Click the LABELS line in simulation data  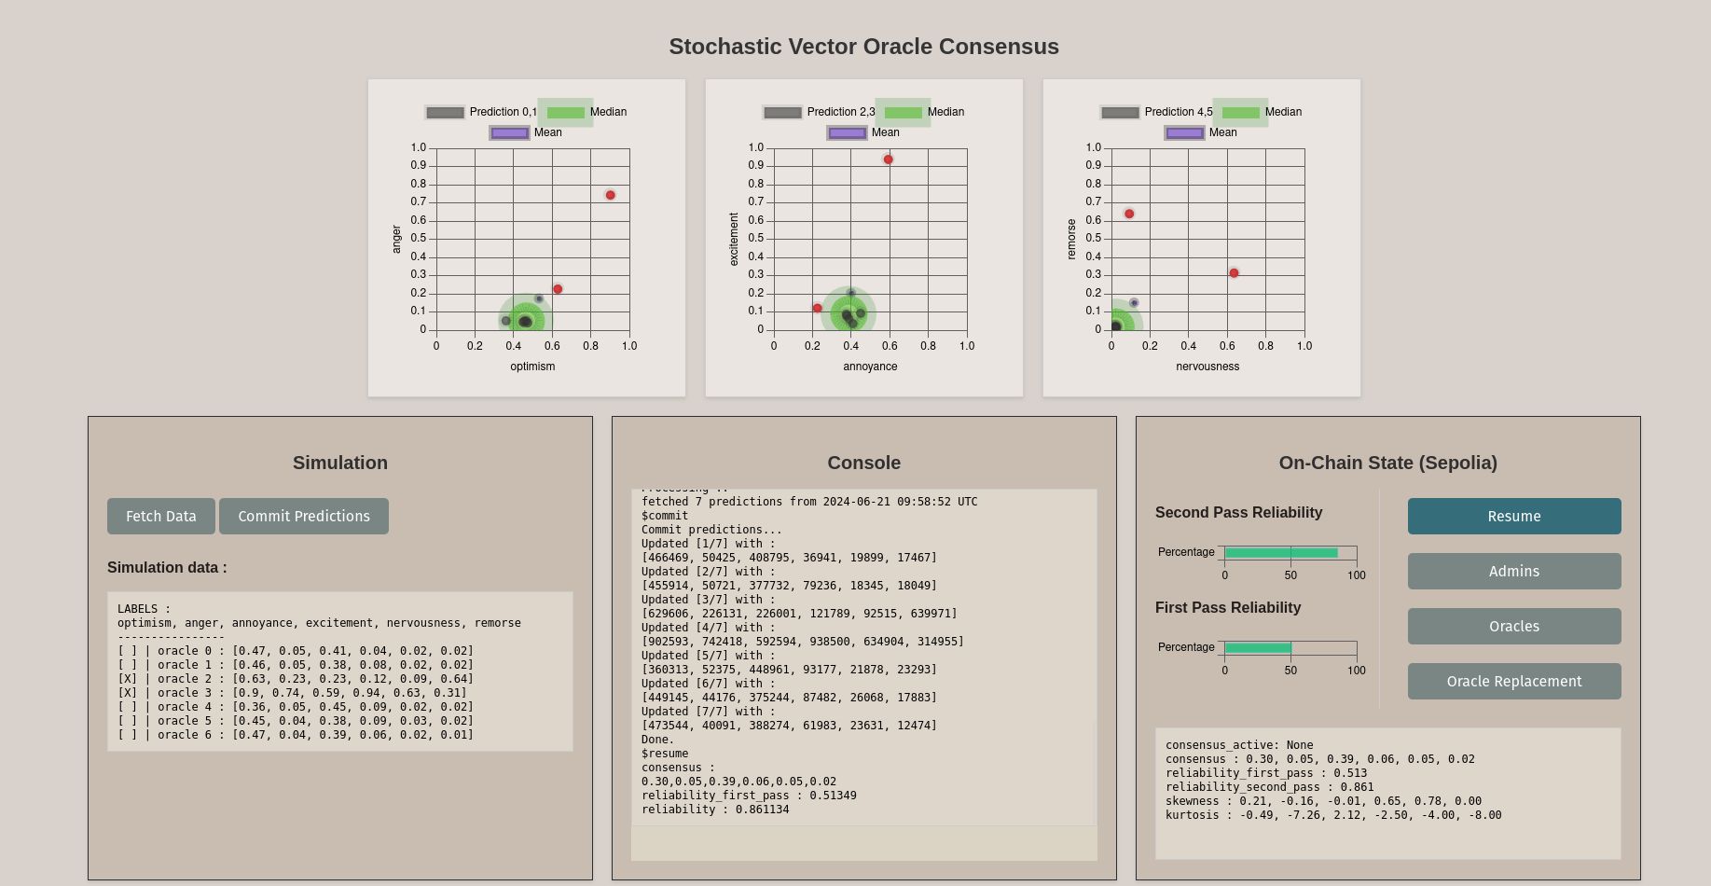(x=144, y=609)
